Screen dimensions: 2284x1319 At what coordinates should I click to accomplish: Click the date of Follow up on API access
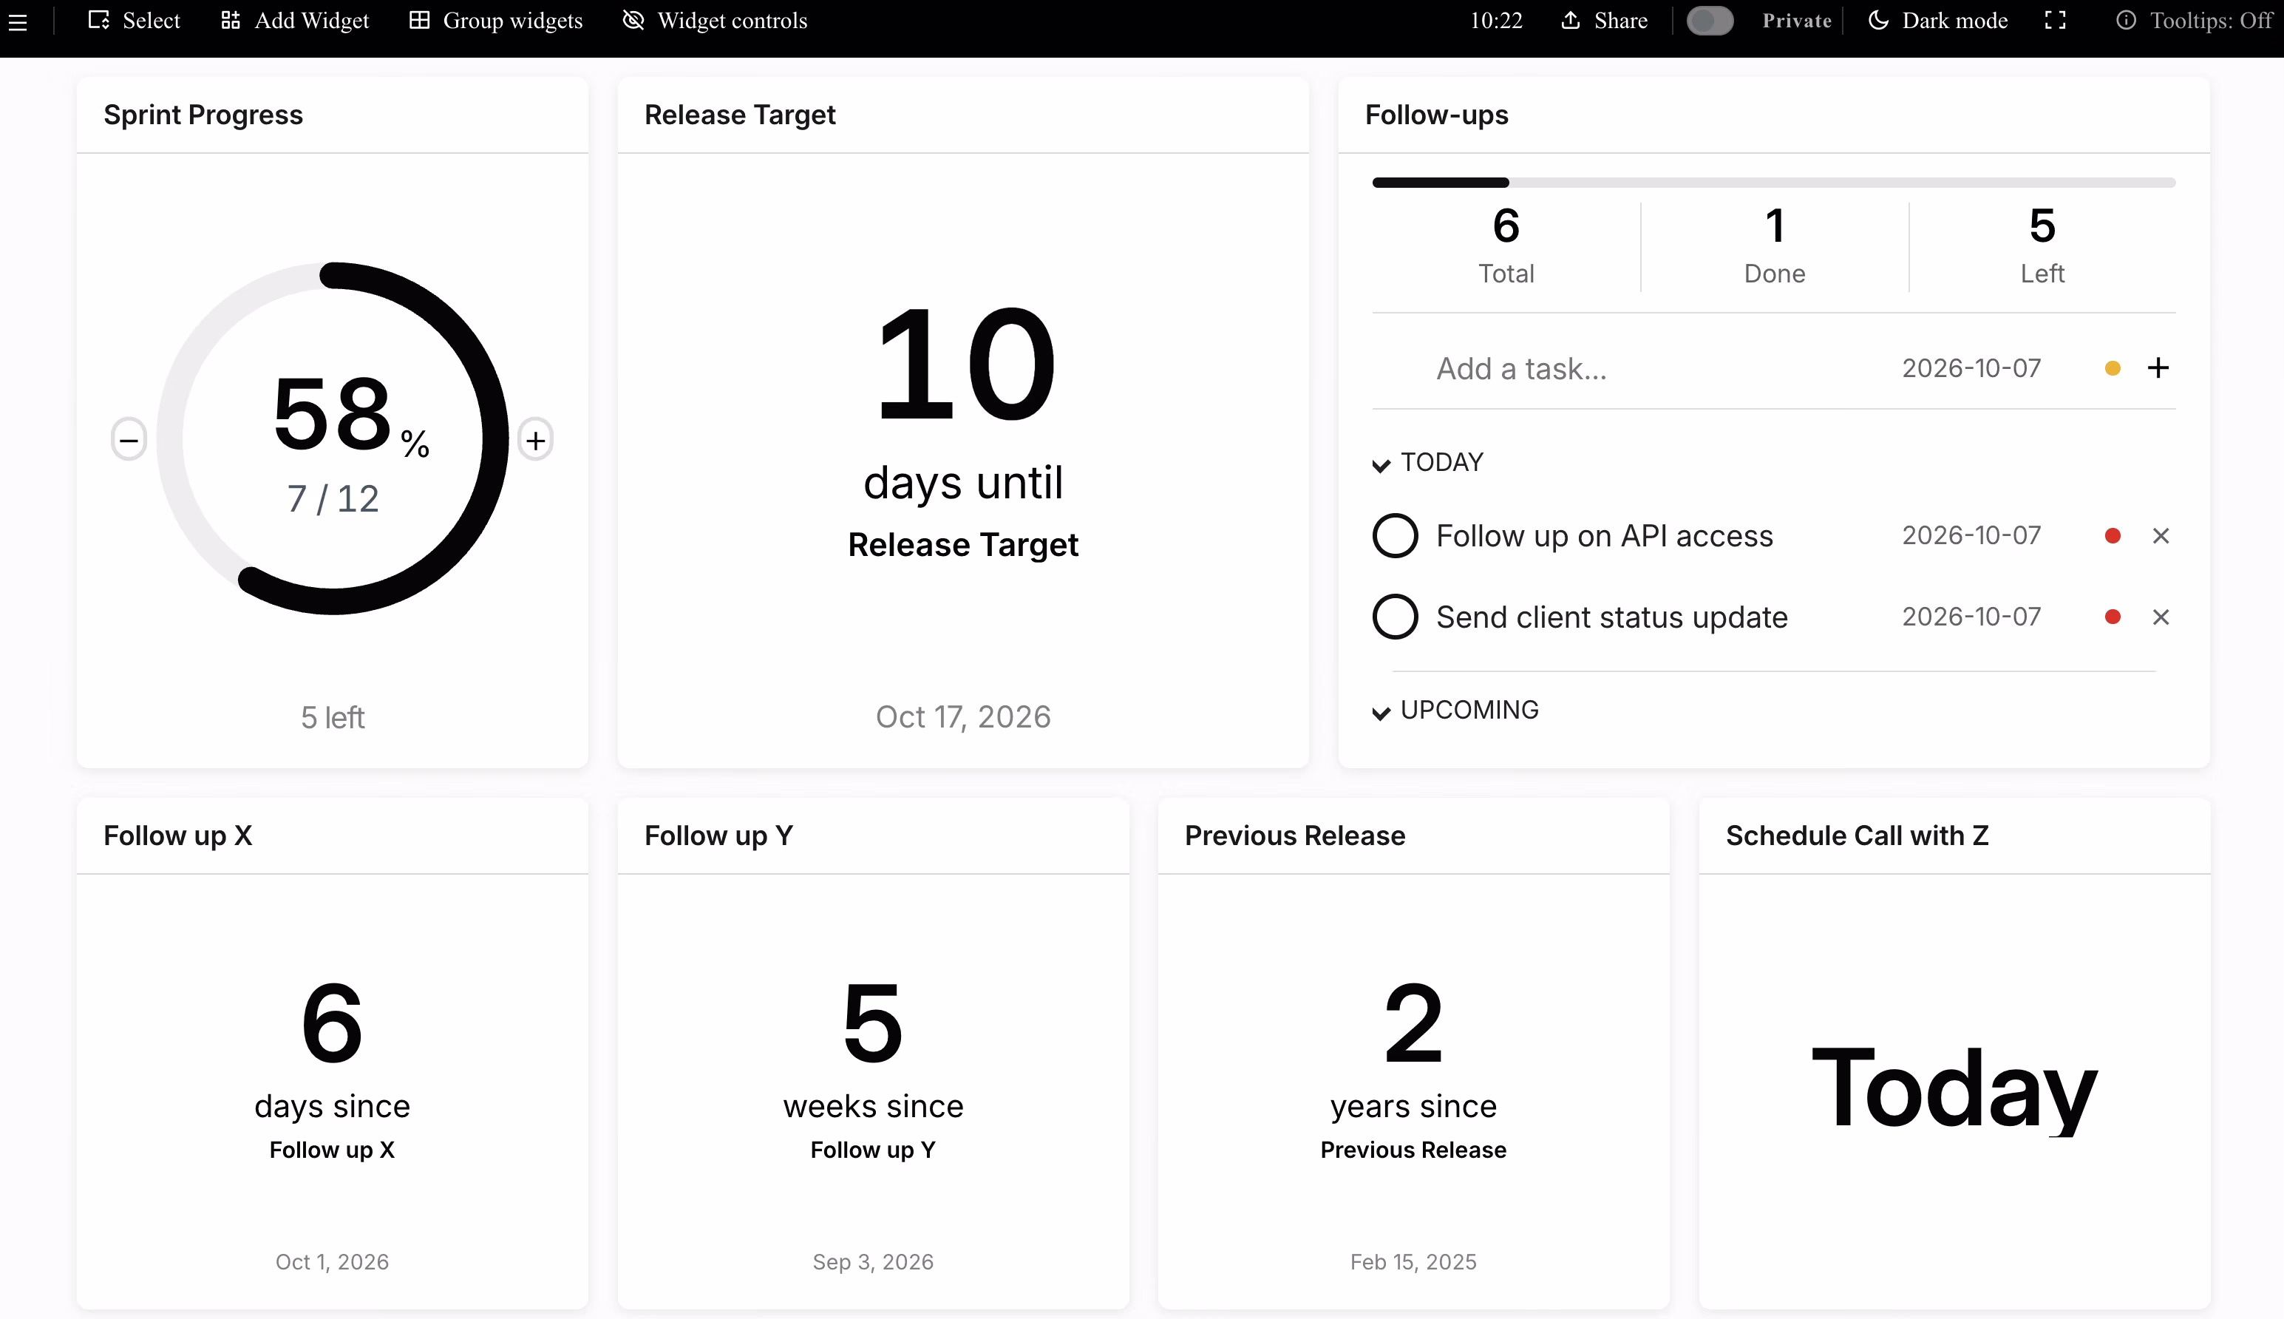[1971, 535]
